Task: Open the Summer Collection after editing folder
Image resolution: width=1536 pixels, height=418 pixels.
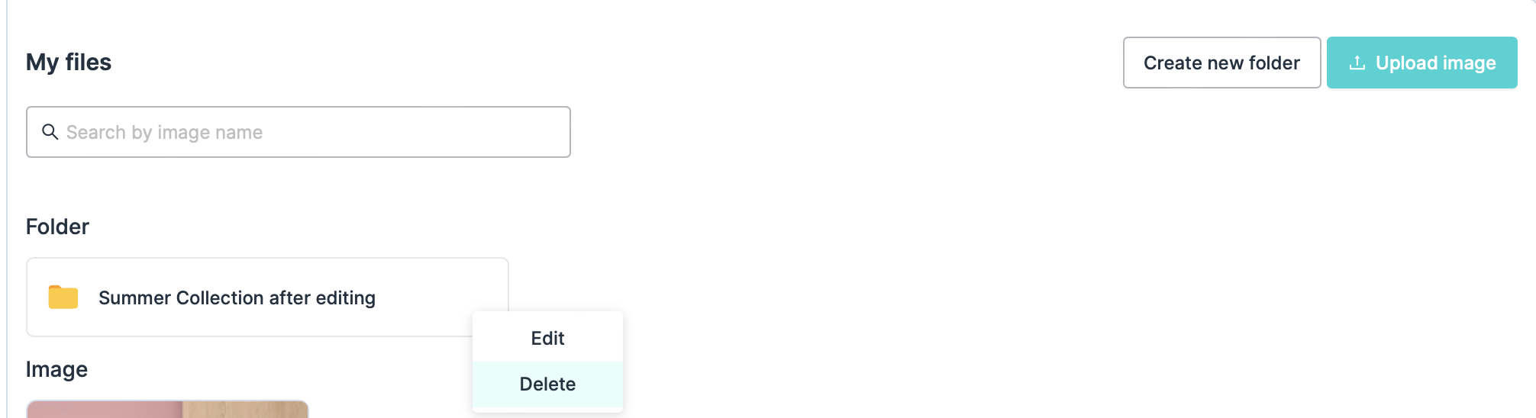Action: click(237, 297)
